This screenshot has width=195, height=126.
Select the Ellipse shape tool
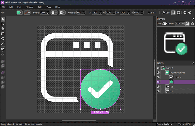click(3, 38)
